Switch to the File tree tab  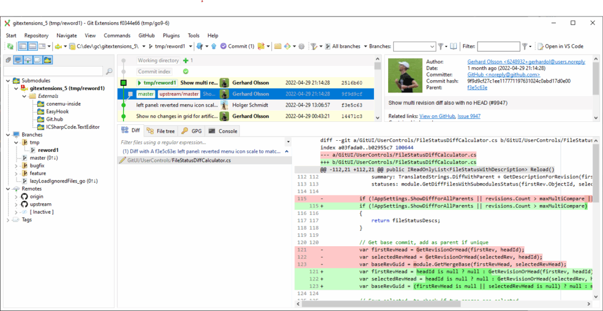161,131
